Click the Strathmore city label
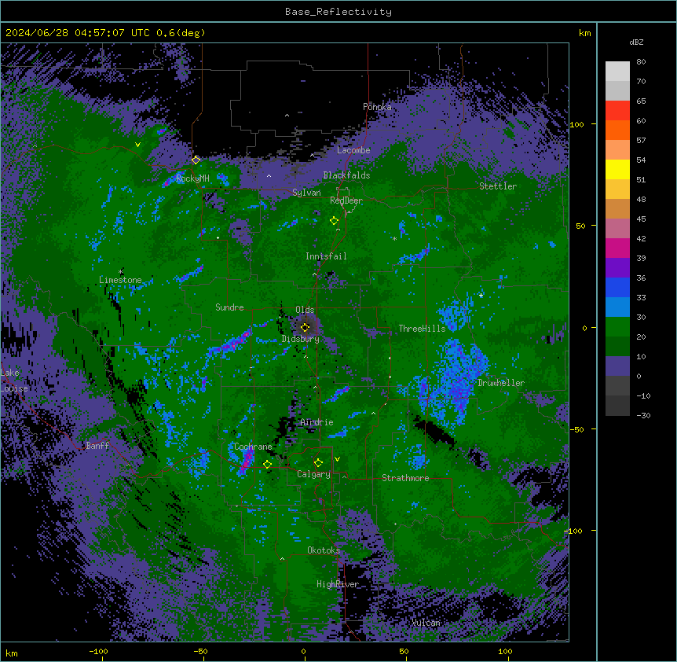 pyautogui.click(x=405, y=478)
